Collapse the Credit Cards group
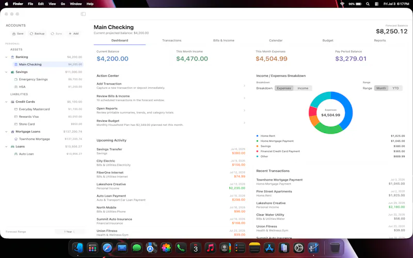Image resolution: width=413 pixels, height=258 pixels. pyautogui.click(x=6, y=102)
